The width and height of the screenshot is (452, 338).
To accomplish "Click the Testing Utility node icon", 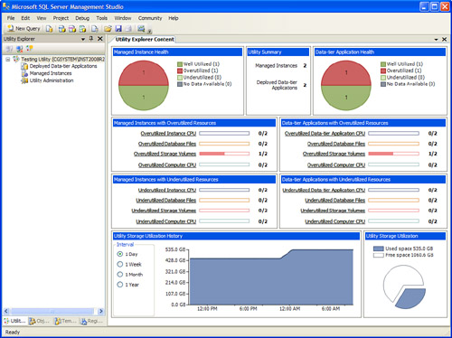I will pos(16,60).
